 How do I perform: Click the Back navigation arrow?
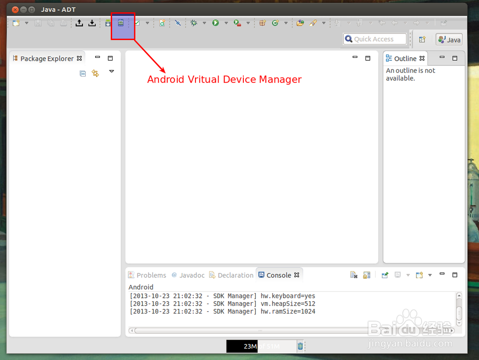(x=395, y=23)
